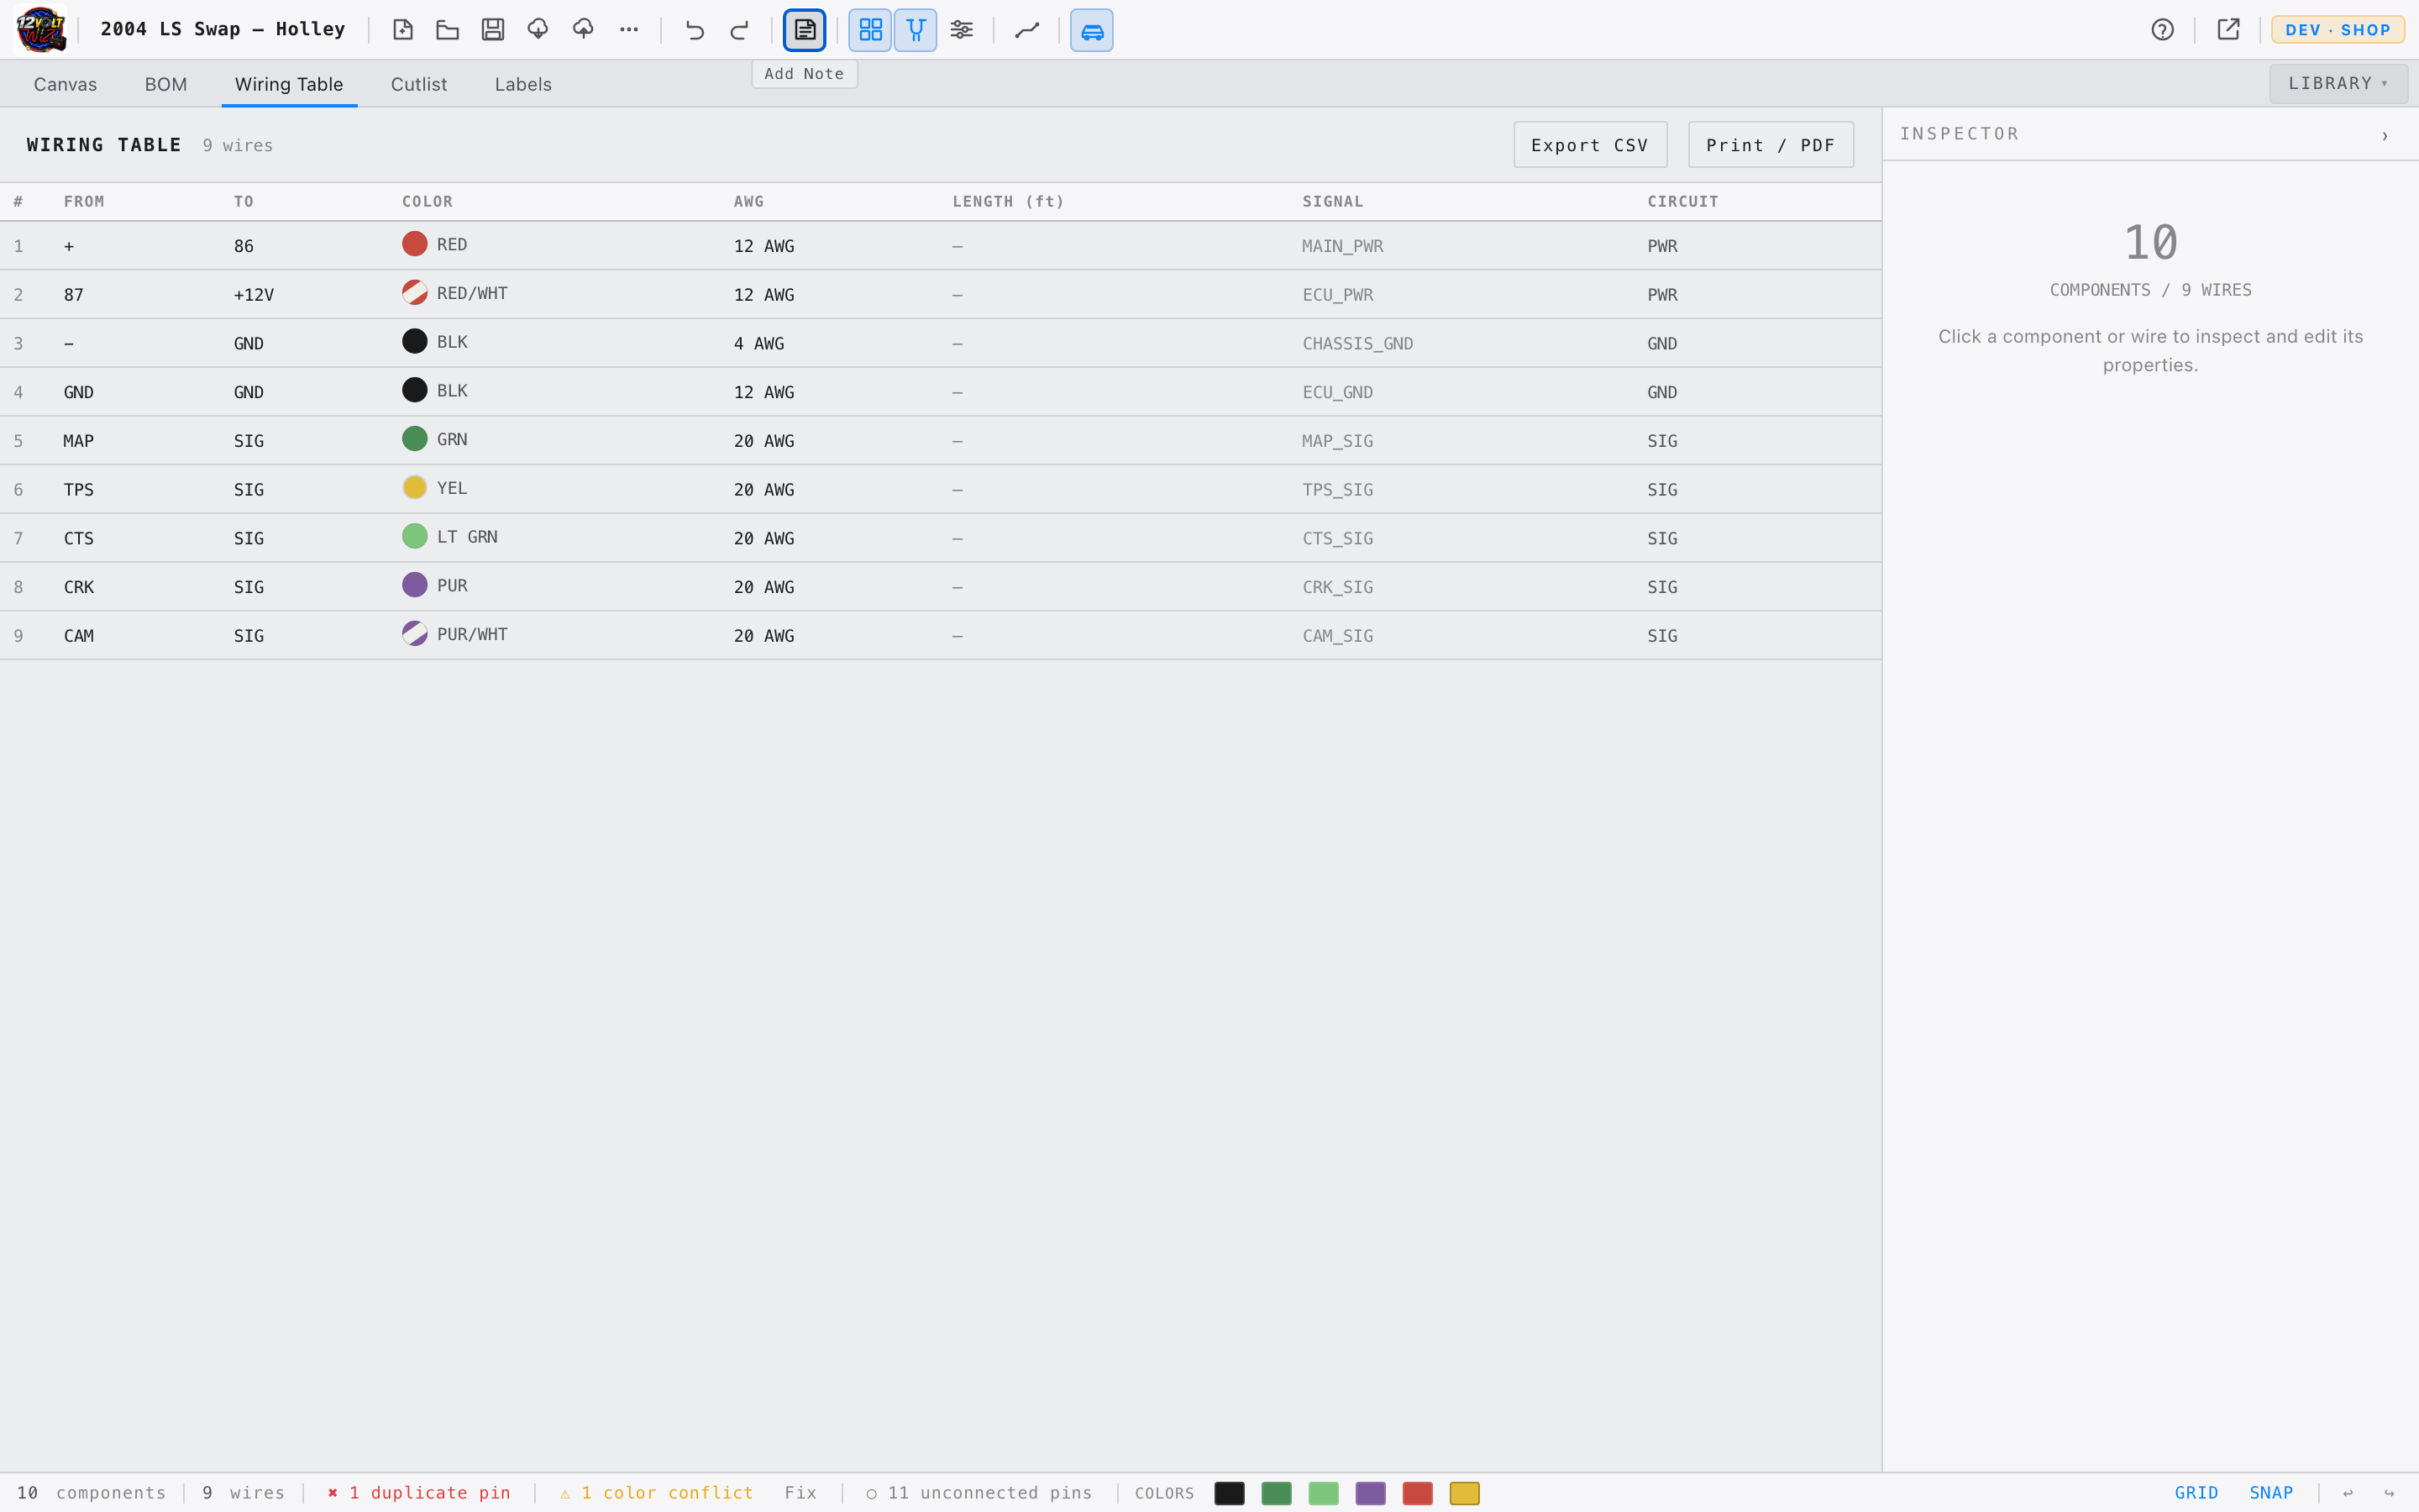Open the Labels tab
Viewport: 2419px width, 1512px height.
click(x=522, y=84)
